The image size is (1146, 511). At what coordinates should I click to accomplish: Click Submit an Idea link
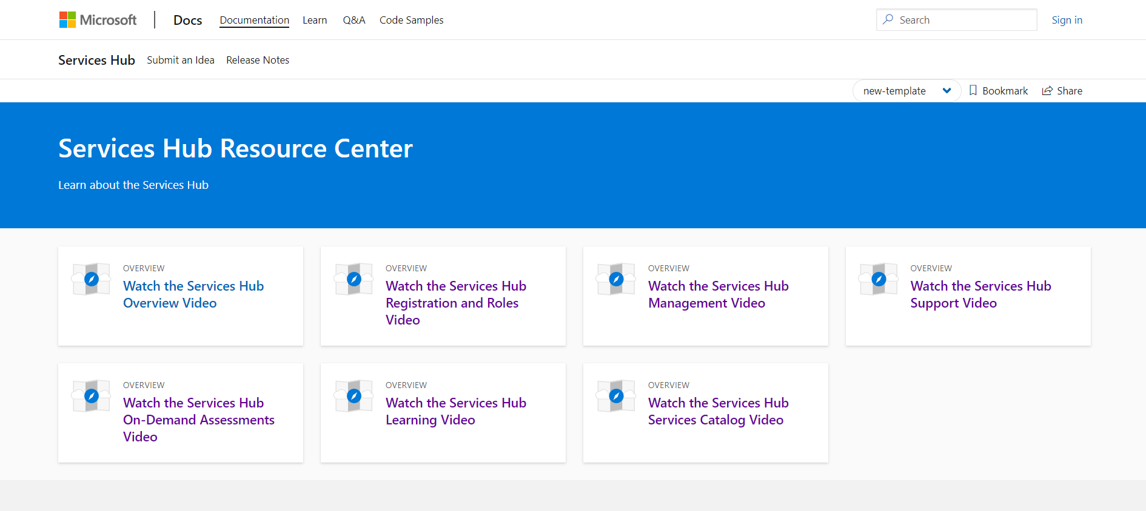[181, 60]
